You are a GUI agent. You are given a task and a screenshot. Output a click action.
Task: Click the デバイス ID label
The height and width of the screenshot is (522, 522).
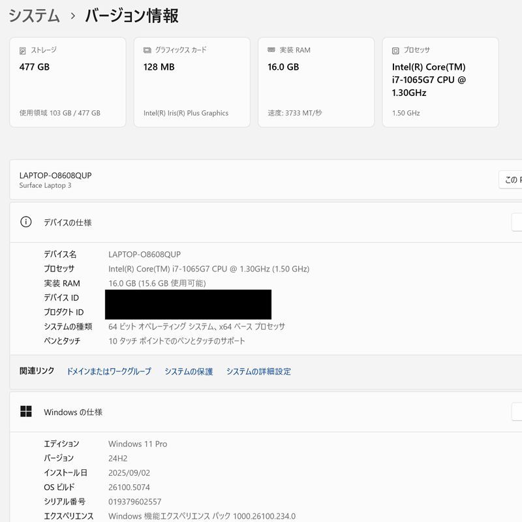tap(61, 298)
